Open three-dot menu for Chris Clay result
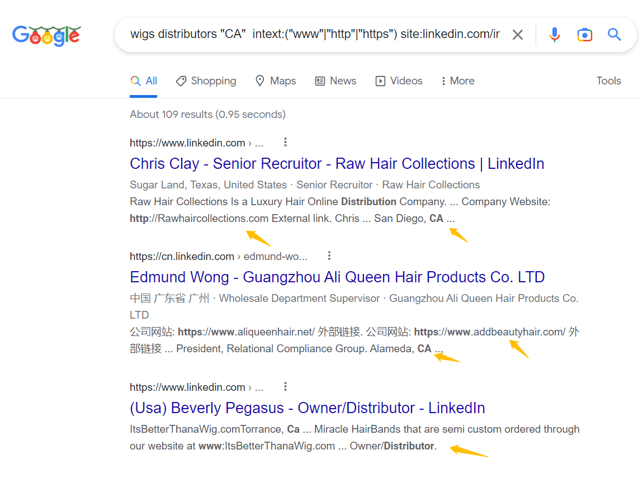643x478 pixels. coord(285,142)
